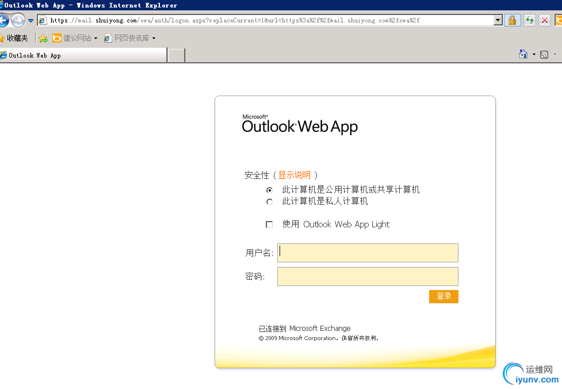Click the SSL padlock security icon

(512, 20)
